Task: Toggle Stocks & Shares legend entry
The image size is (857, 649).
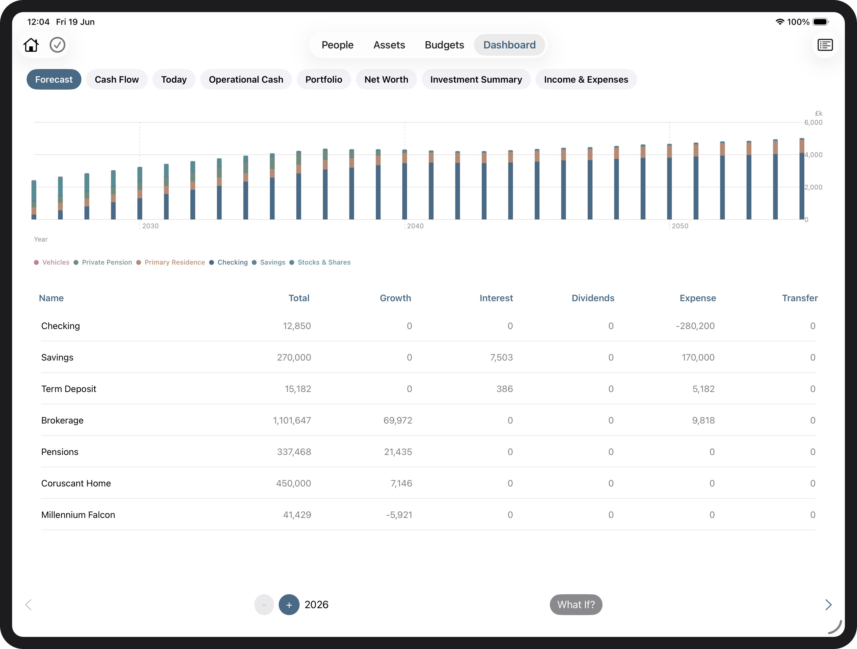Action: pyautogui.click(x=320, y=262)
